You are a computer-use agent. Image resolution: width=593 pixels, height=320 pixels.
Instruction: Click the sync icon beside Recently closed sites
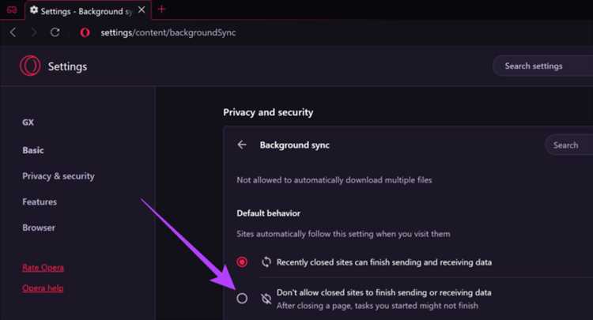coord(266,262)
